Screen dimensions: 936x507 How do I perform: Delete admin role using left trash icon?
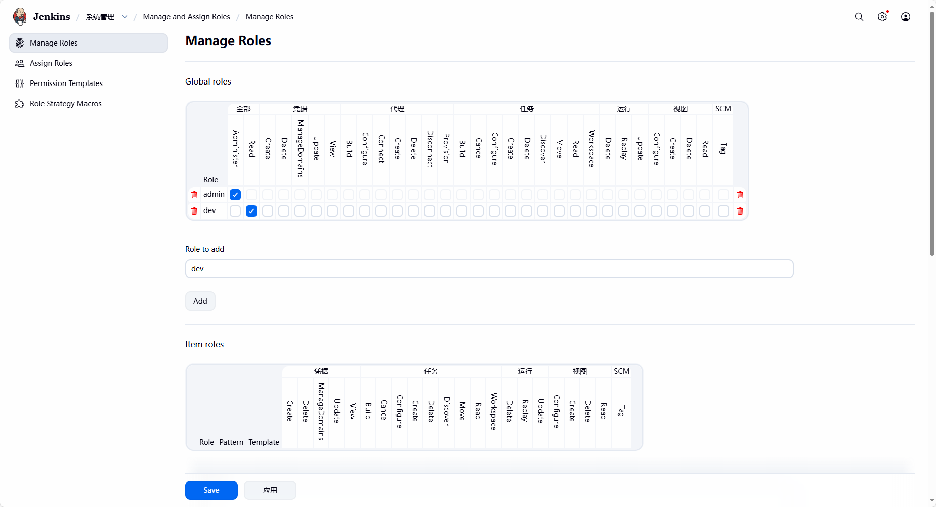click(x=194, y=195)
